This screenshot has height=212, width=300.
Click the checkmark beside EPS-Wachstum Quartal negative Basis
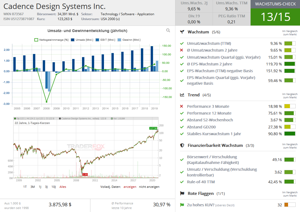coord(182,81)
